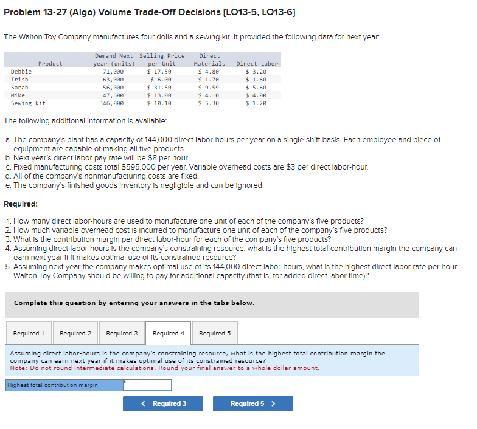
Task: Click the $ 4.00 direct labor cell
Action: 256,95
